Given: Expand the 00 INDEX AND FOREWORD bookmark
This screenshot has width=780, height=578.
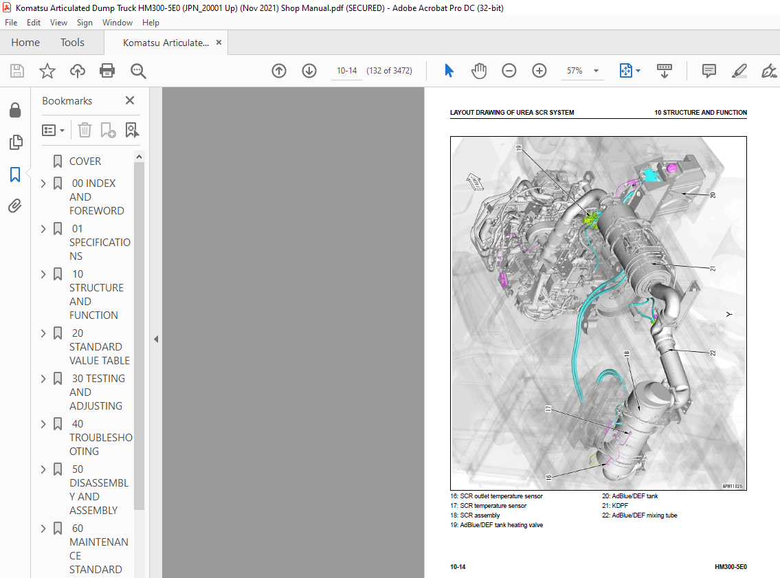Looking at the screenshot, I should (x=43, y=184).
